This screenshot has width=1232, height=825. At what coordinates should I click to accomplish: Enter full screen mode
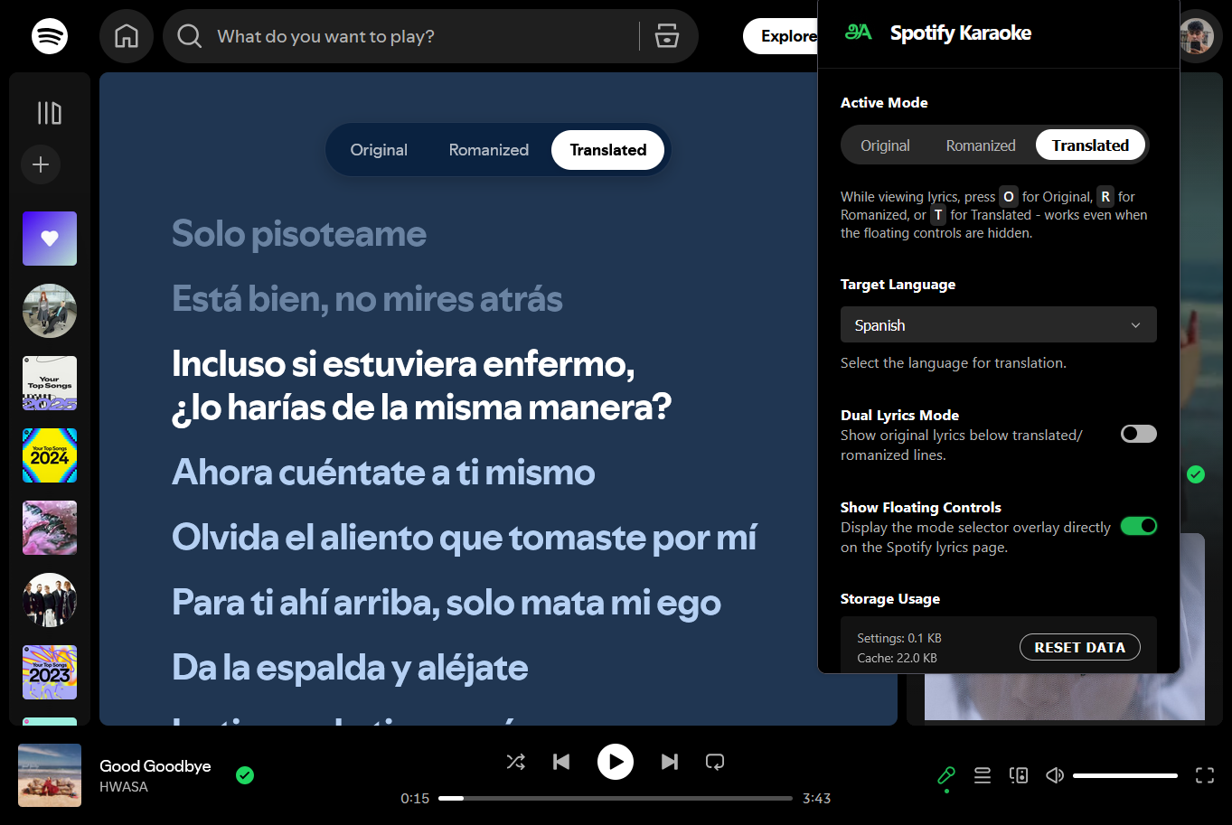click(1205, 775)
